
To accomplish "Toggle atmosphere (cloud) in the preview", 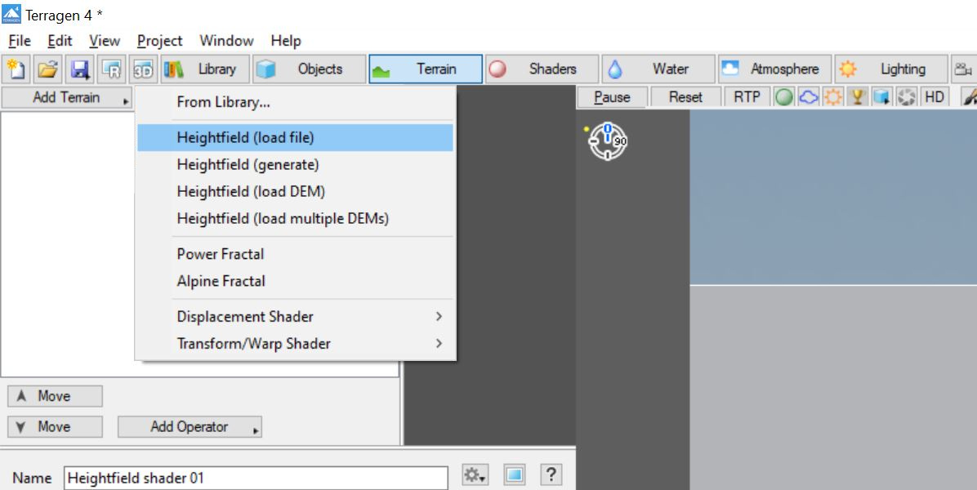I will [809, 97].
